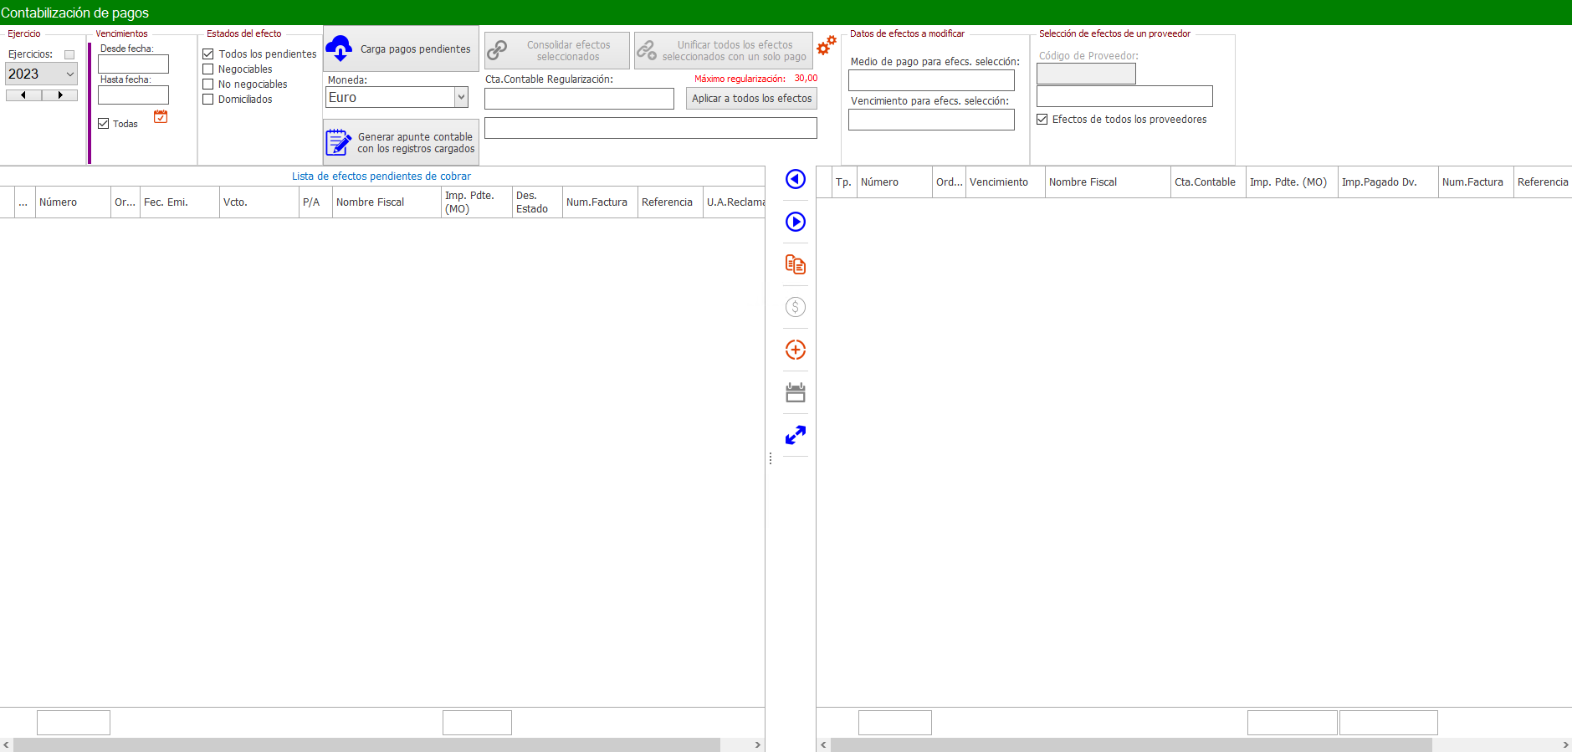
Task: Check the Domiciliados option
Action: (208, 100)
